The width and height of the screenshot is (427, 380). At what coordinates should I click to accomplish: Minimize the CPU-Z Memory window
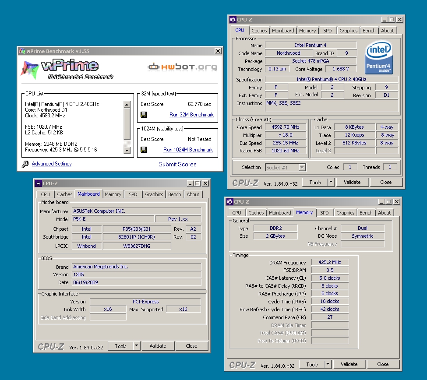coord(381,202)
